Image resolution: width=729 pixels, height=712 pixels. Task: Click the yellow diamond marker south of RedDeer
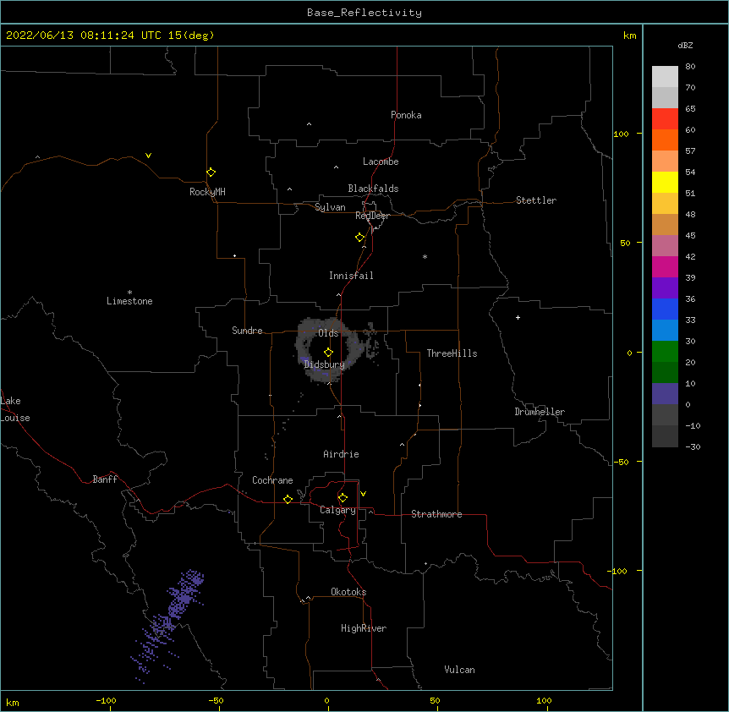(x=359, y=238)
